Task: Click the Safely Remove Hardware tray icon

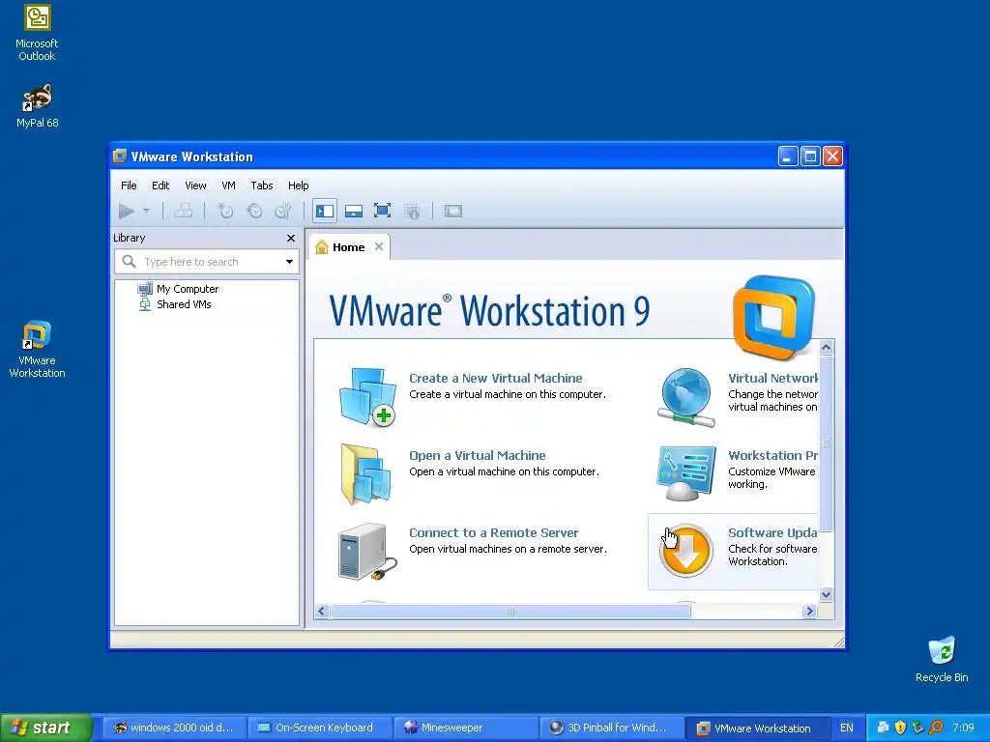Action: pos(918,728)
